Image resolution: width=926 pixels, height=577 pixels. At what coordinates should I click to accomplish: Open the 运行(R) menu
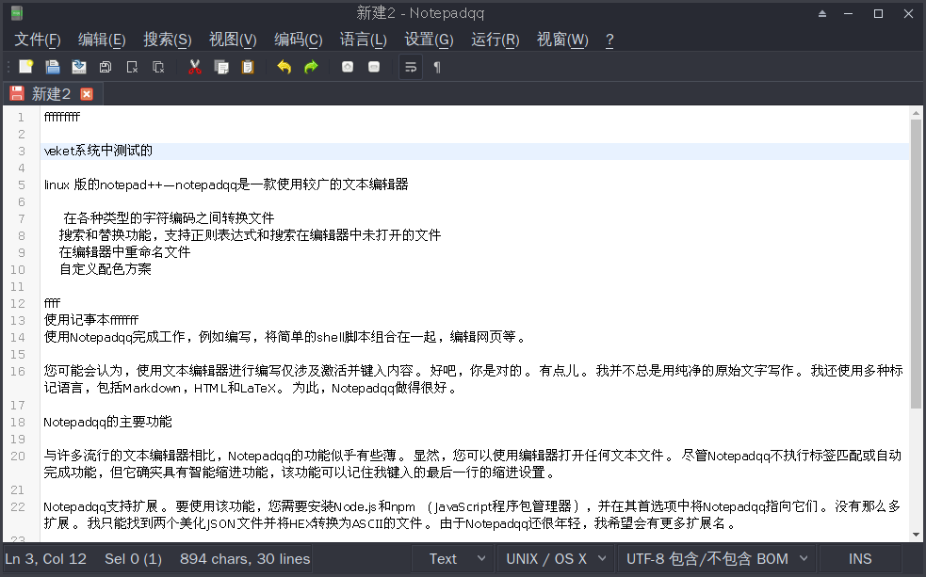(495, 40)
